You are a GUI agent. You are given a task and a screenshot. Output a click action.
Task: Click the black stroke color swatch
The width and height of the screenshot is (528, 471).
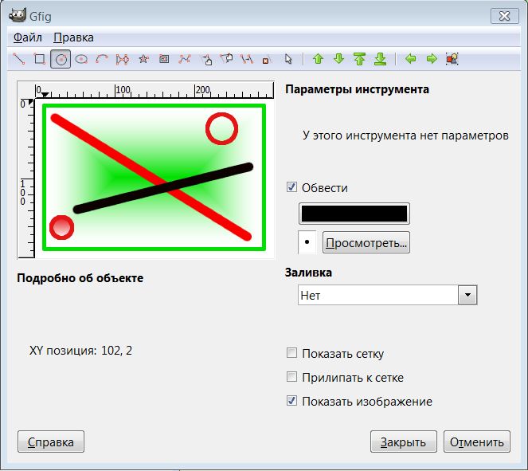[x=354, y=214]
